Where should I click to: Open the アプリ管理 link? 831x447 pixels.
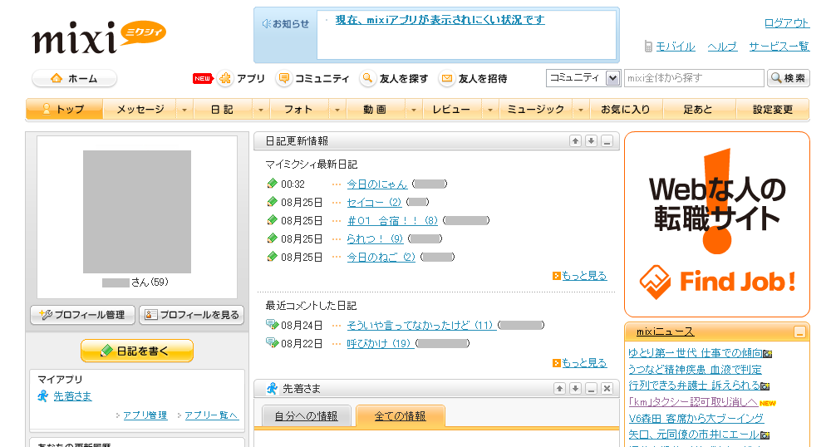tap(145, 415)
